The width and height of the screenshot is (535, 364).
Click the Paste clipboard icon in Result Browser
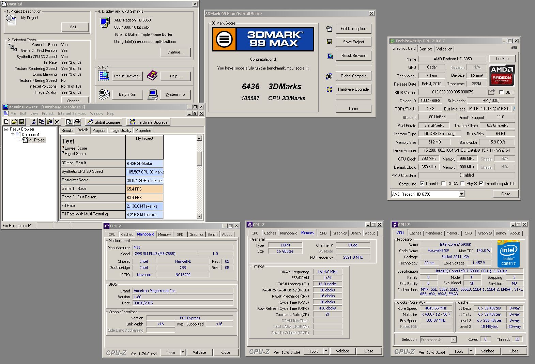(x=49, y=122)
